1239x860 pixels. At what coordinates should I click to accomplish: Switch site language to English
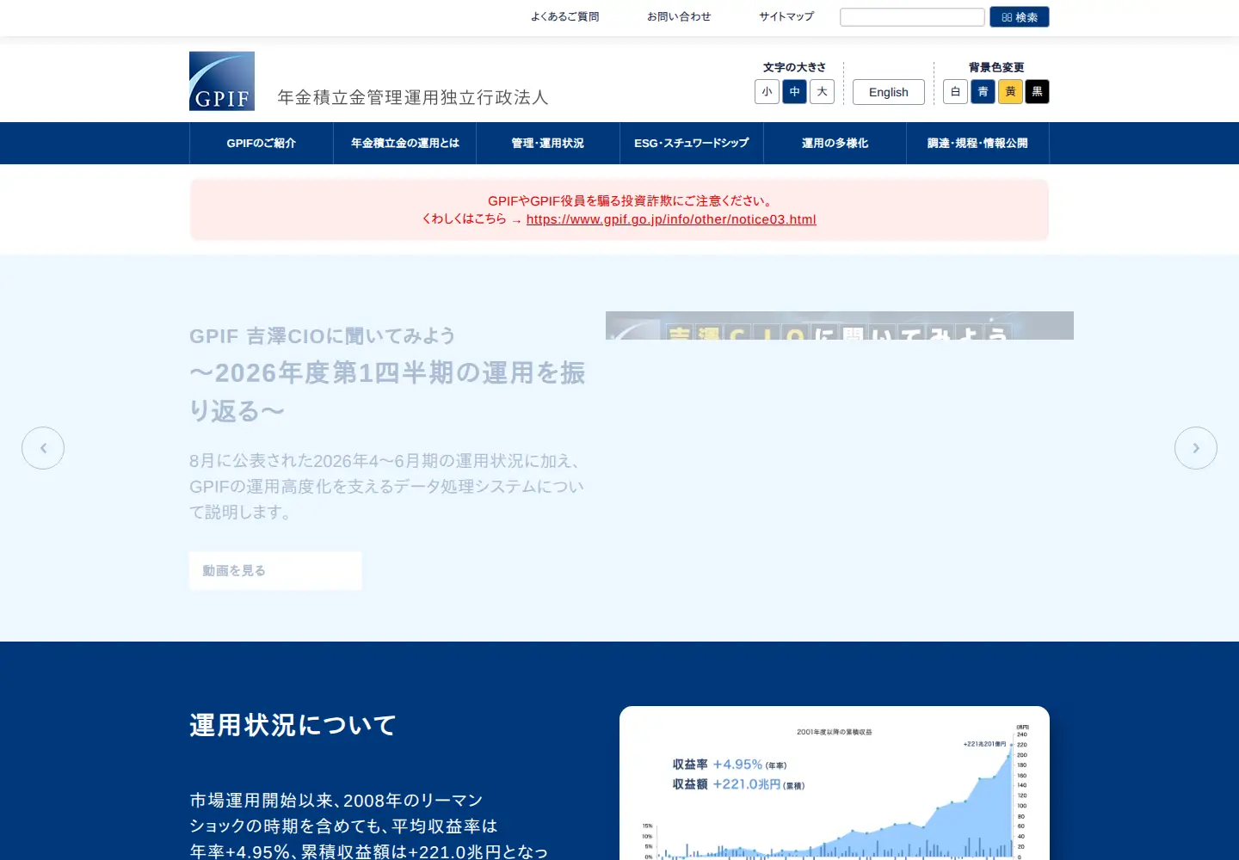point(889,92)
